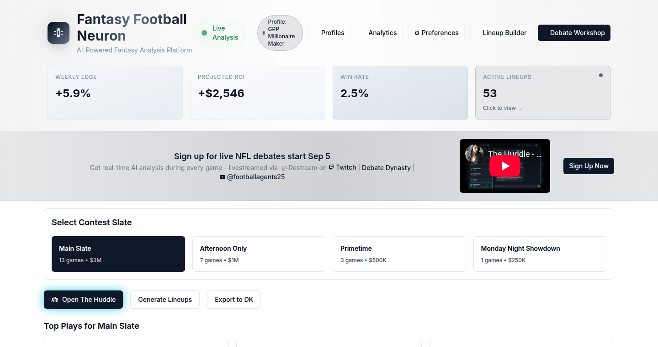Viewport: 658px width, 347px height.
Task: Click the Preferences gear icon
Action: [x=417, y=33]
